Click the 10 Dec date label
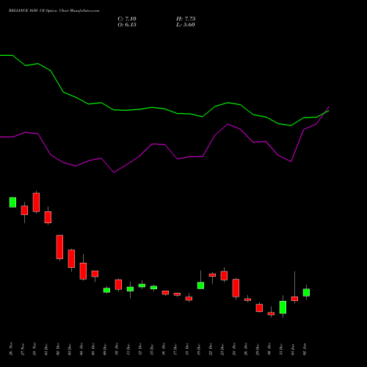Image resolution: width=367 pixels, height=367 pixels. [117, 349]
